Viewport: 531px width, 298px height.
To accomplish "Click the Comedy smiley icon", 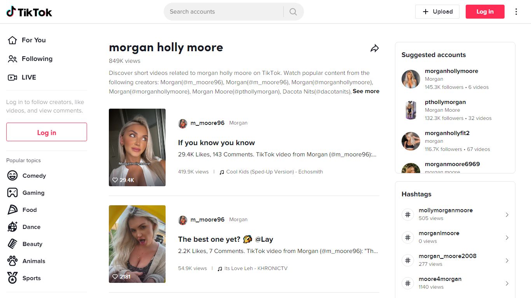I will [12, 176].
